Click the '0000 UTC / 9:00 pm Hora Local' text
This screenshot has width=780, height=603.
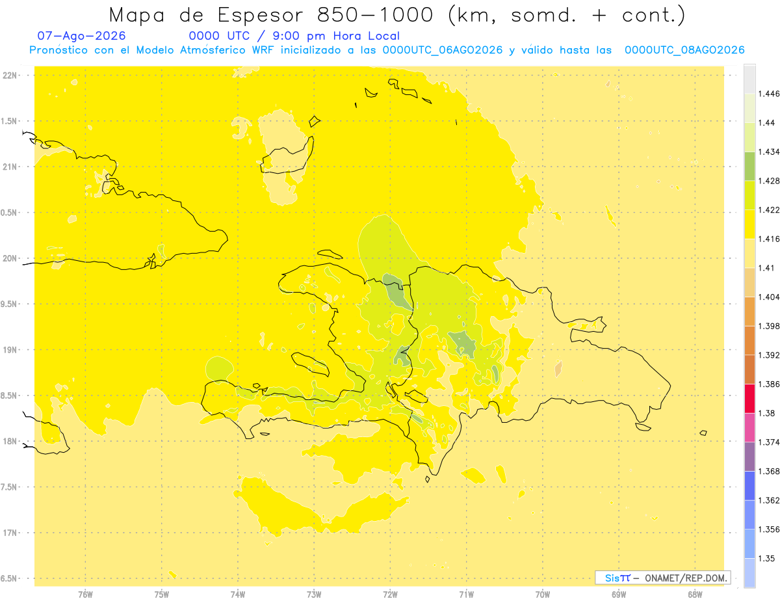pyautogui.click(x=294, y=36)
